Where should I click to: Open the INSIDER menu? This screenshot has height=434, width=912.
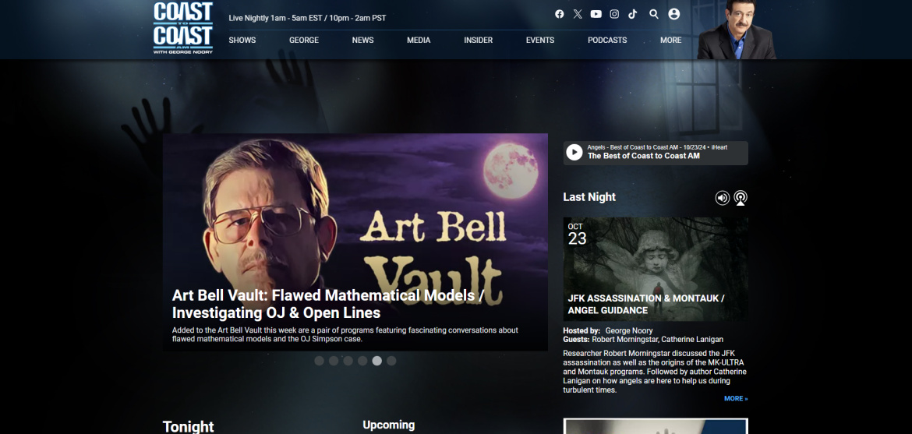click(x=478, y=41)
